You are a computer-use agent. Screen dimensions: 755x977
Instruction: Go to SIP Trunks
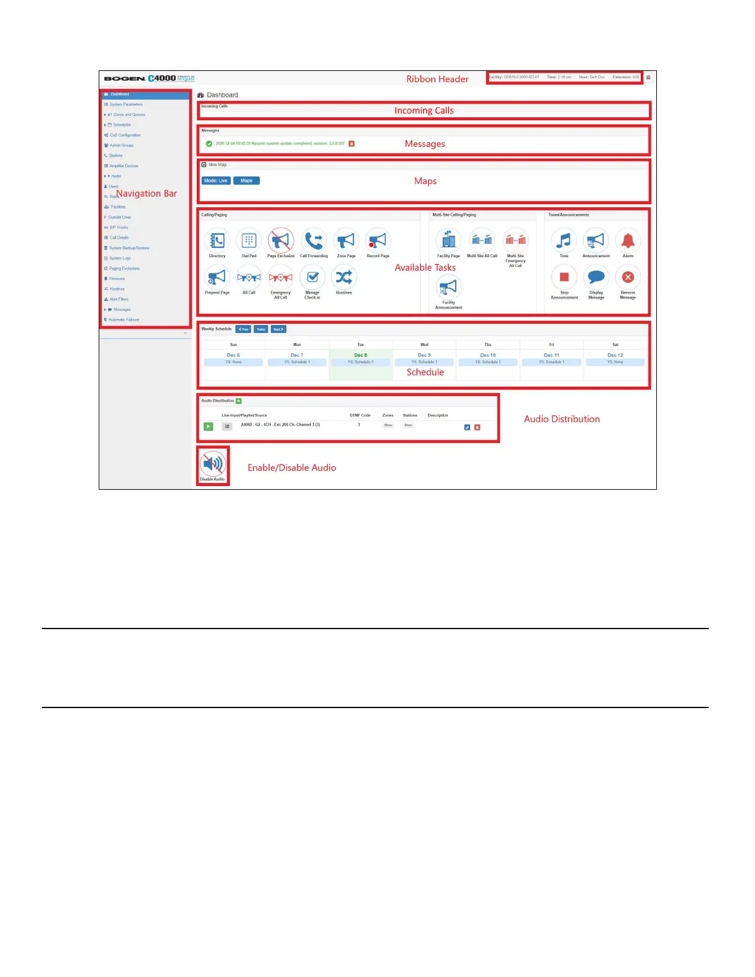(x=118, y=228)
